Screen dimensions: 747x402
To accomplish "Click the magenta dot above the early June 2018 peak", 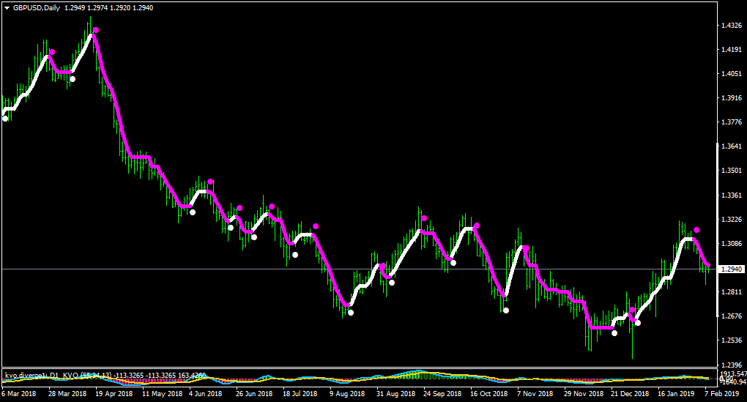I will coord(210,182).
